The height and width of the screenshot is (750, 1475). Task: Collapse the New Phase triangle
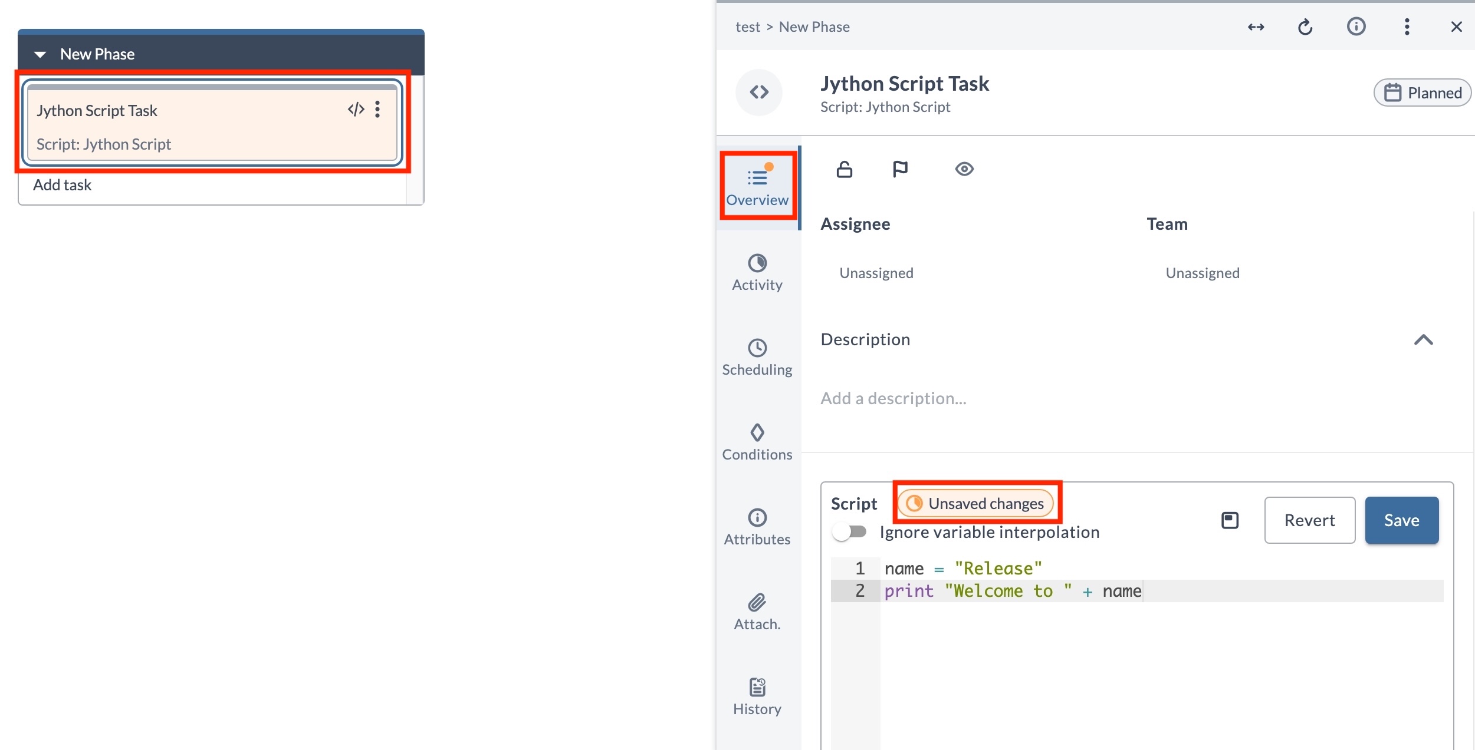(x=40, y=54)
